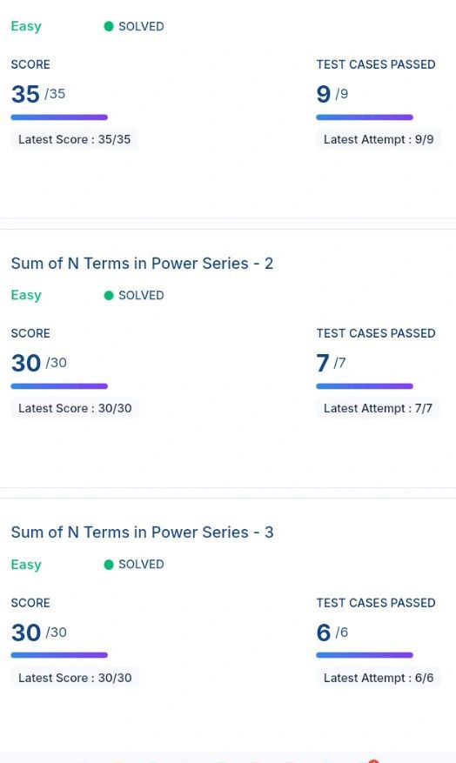Select the Latest Attempt : 9/9 chip
The image size is (456, 763).
[379, 139]
